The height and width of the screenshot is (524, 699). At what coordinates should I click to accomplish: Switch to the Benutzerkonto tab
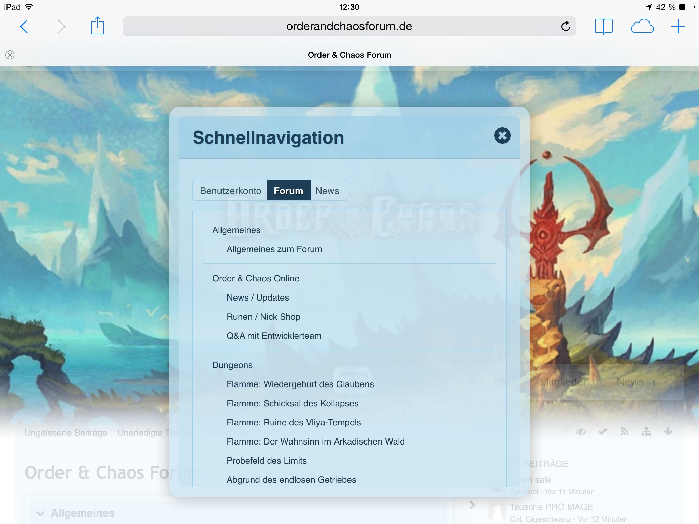click(230, 191)
